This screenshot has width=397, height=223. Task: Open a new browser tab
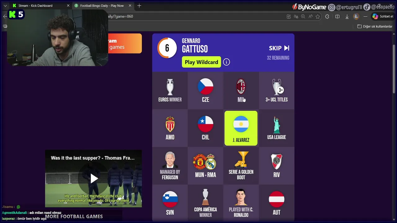tap(139, 6)
